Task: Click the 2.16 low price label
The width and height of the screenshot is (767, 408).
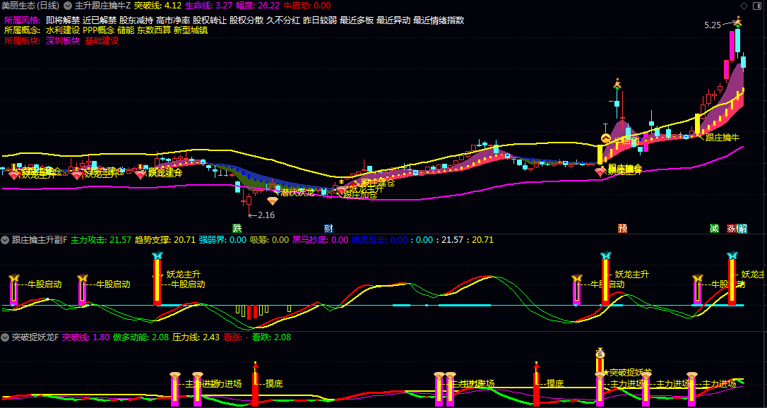Action: pyautogui.click(x=266, y=215)
